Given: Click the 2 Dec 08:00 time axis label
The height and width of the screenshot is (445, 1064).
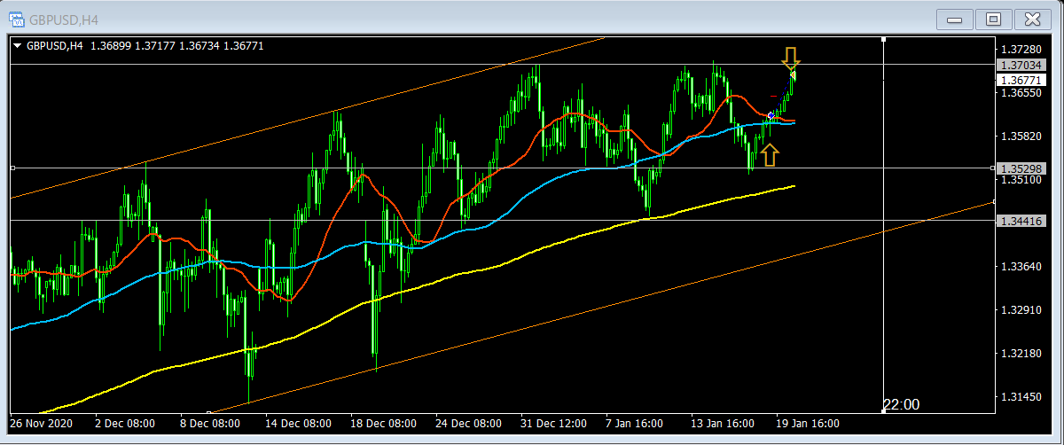Looking at the screenshot, I should [125, 423].
